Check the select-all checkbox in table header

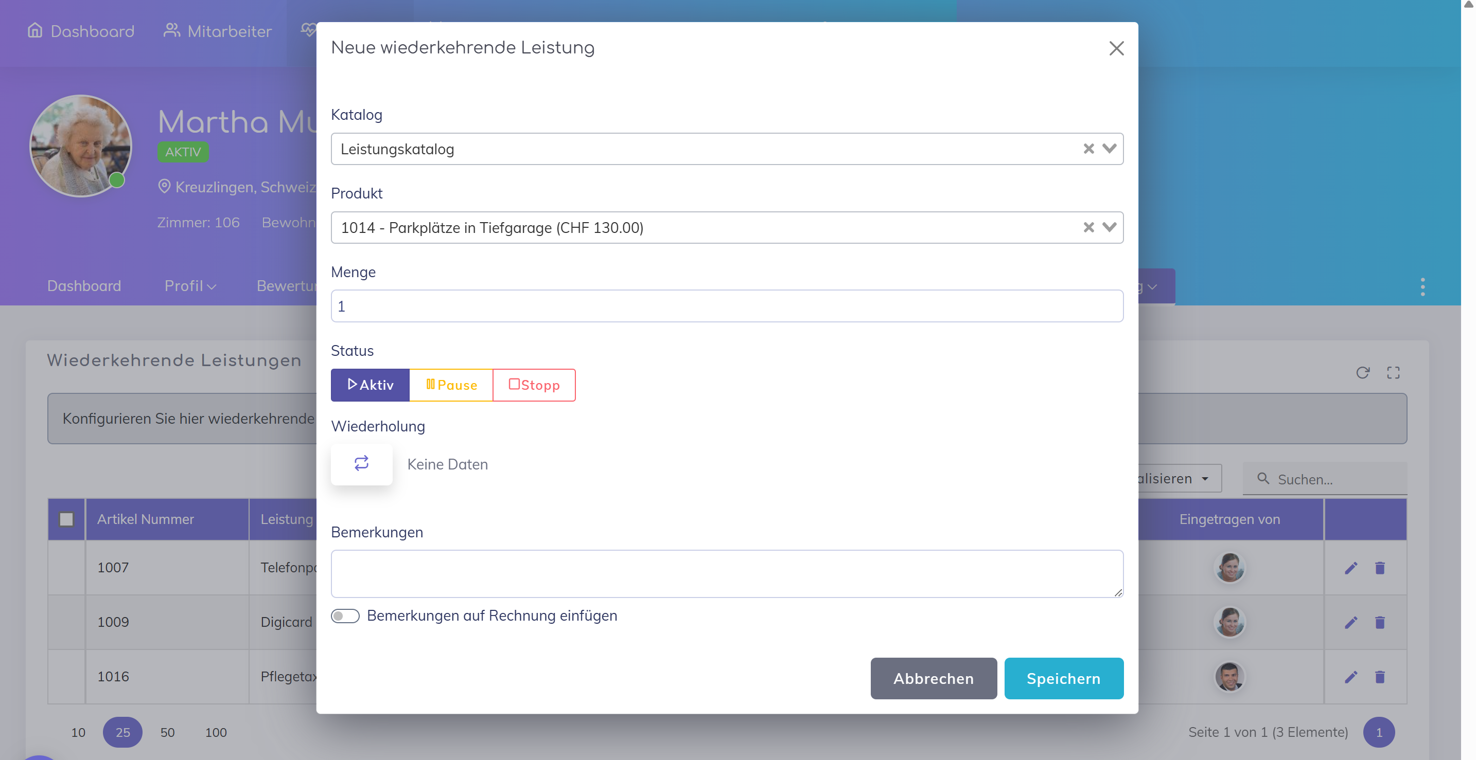(x=66, y=519)
